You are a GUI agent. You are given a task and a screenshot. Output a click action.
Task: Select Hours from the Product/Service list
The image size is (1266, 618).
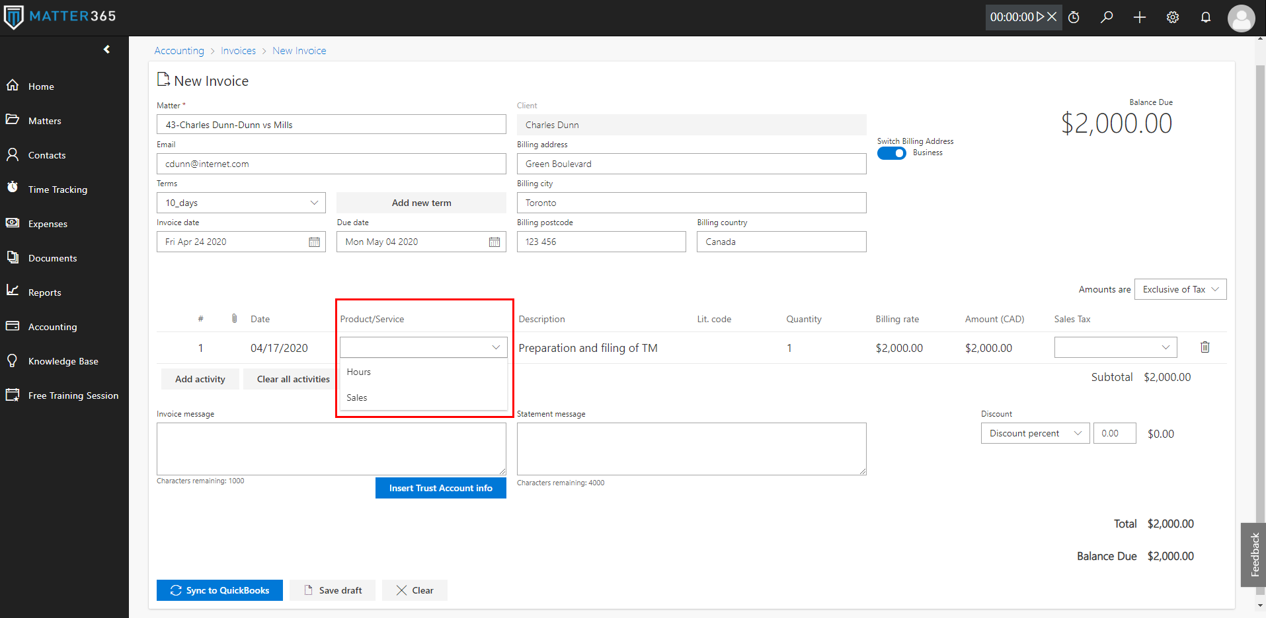[423, 372]
